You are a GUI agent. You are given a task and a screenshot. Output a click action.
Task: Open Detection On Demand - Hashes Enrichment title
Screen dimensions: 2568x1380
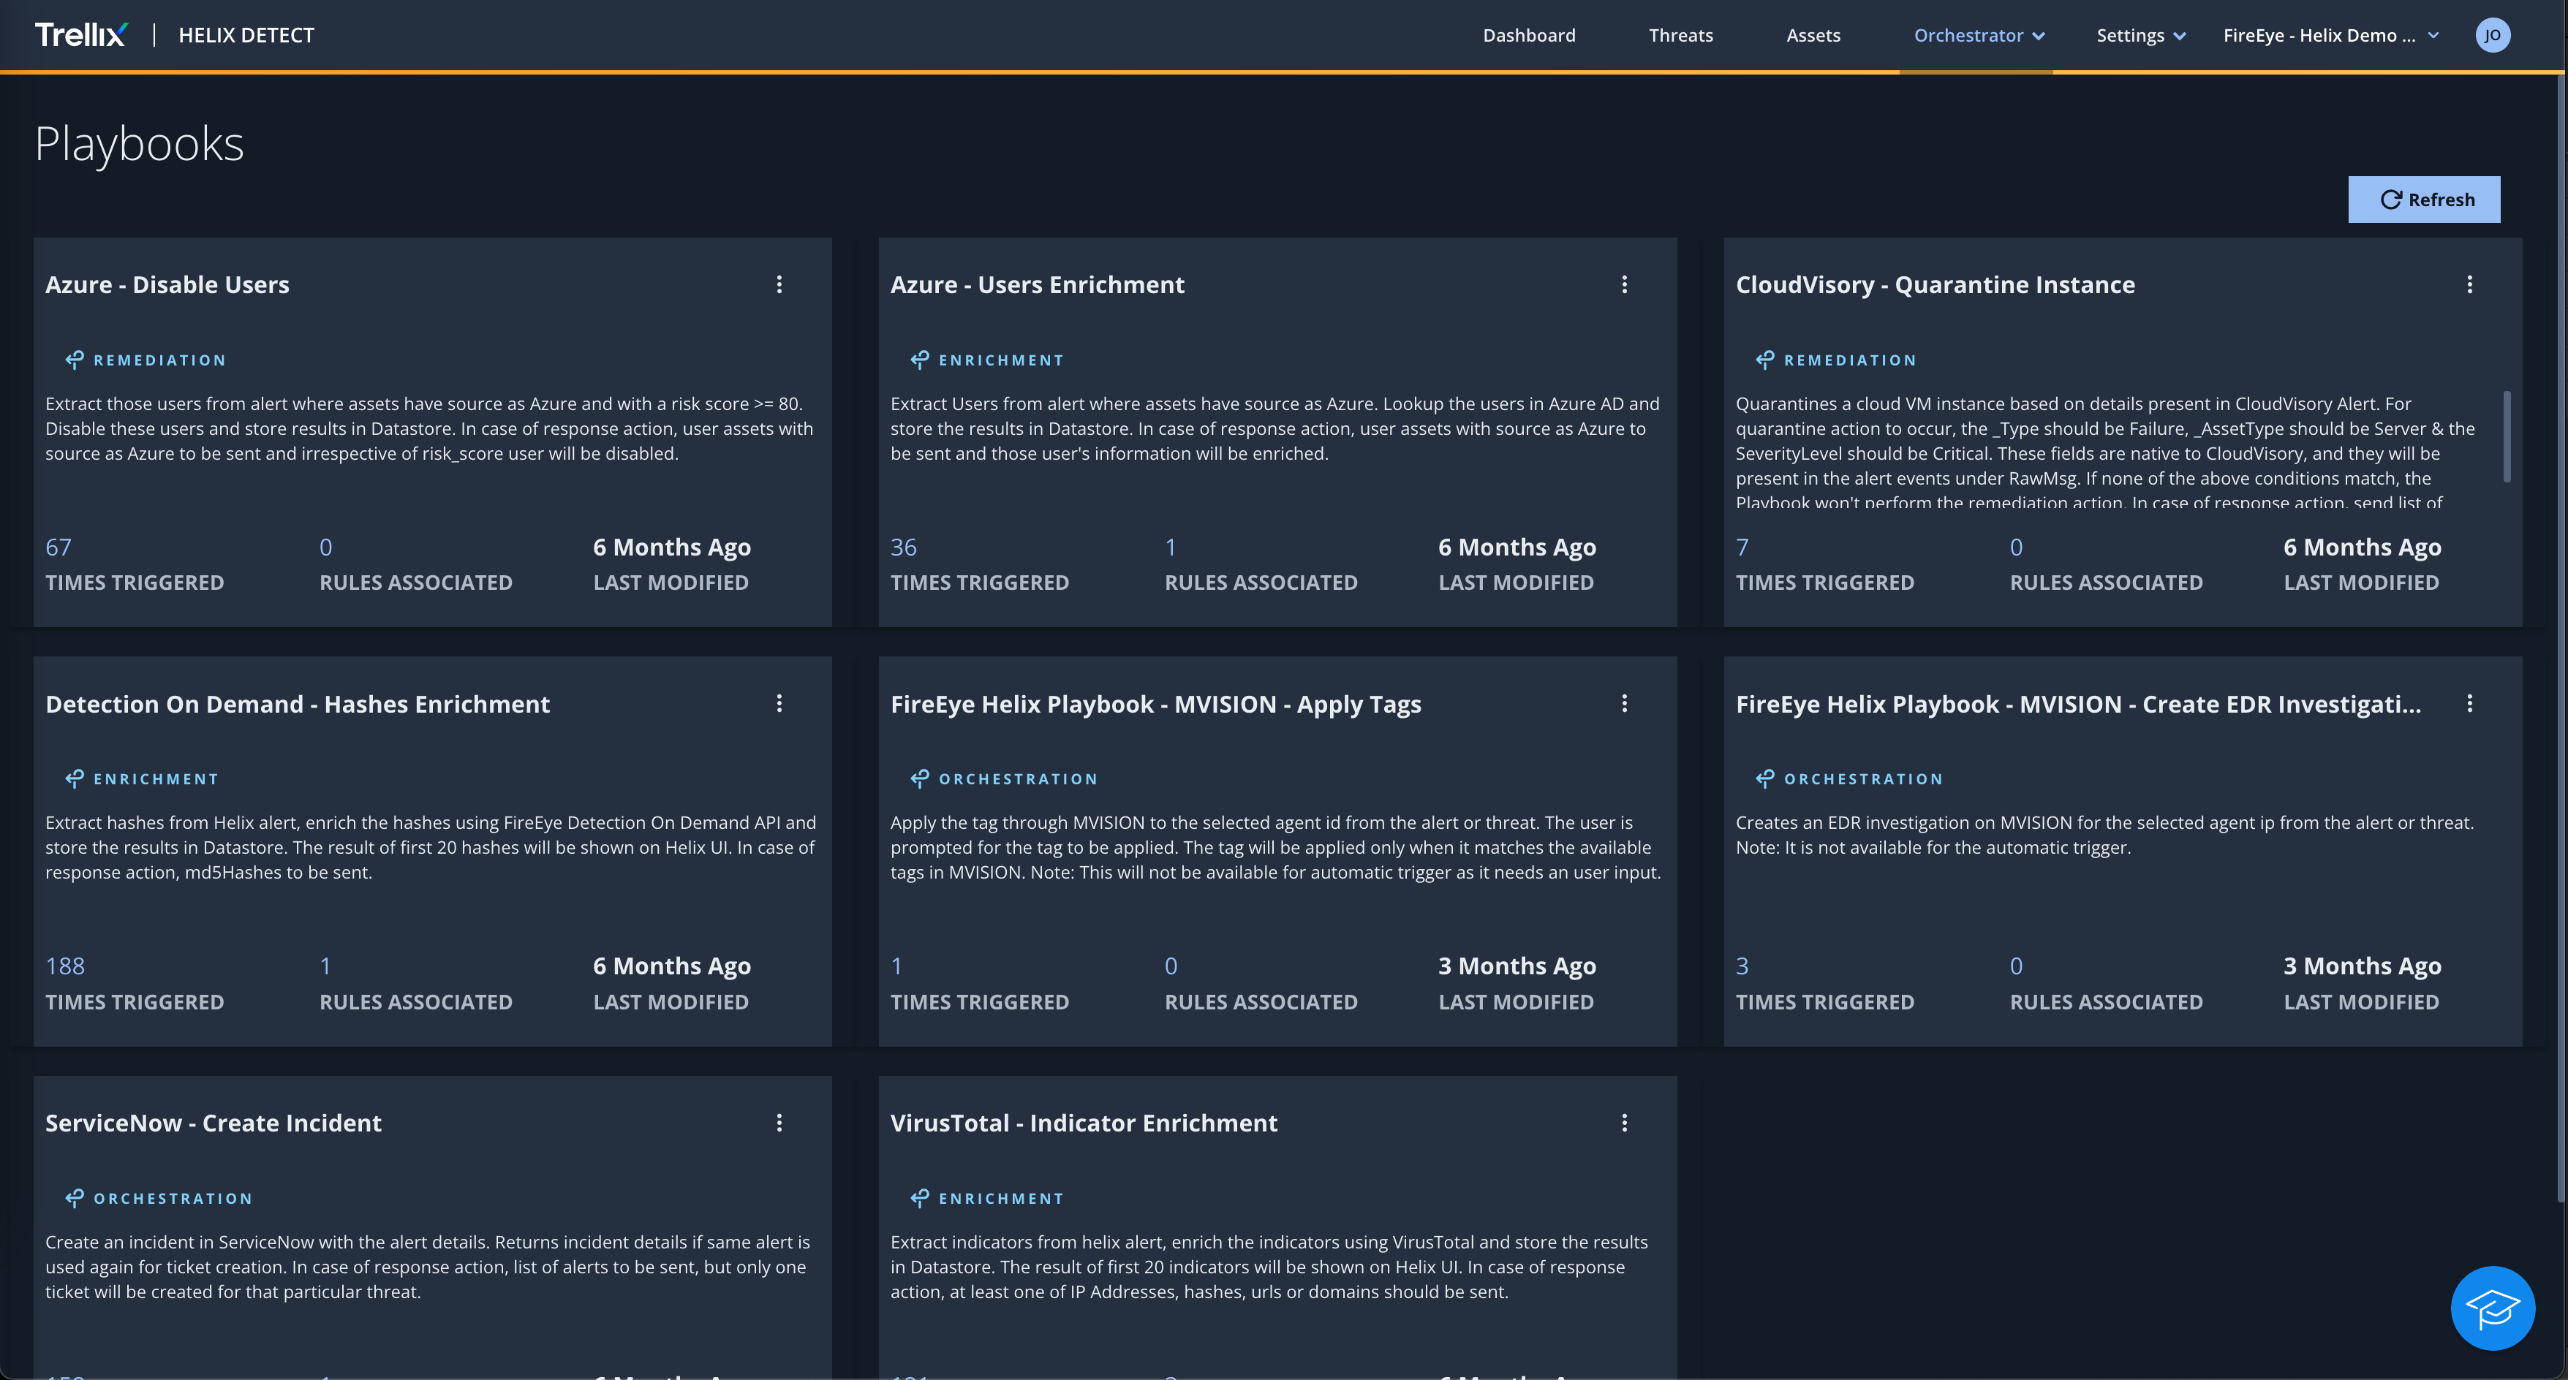(297, 705)
